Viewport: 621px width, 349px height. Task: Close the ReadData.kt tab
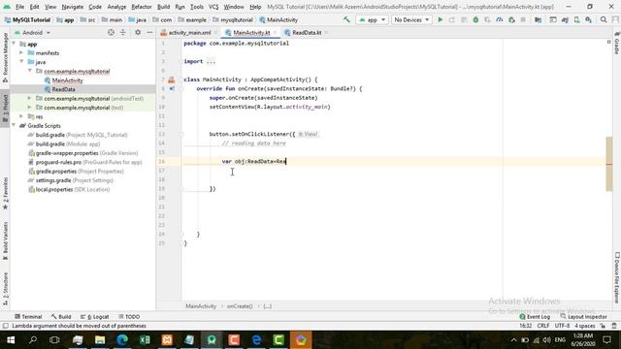326,32
